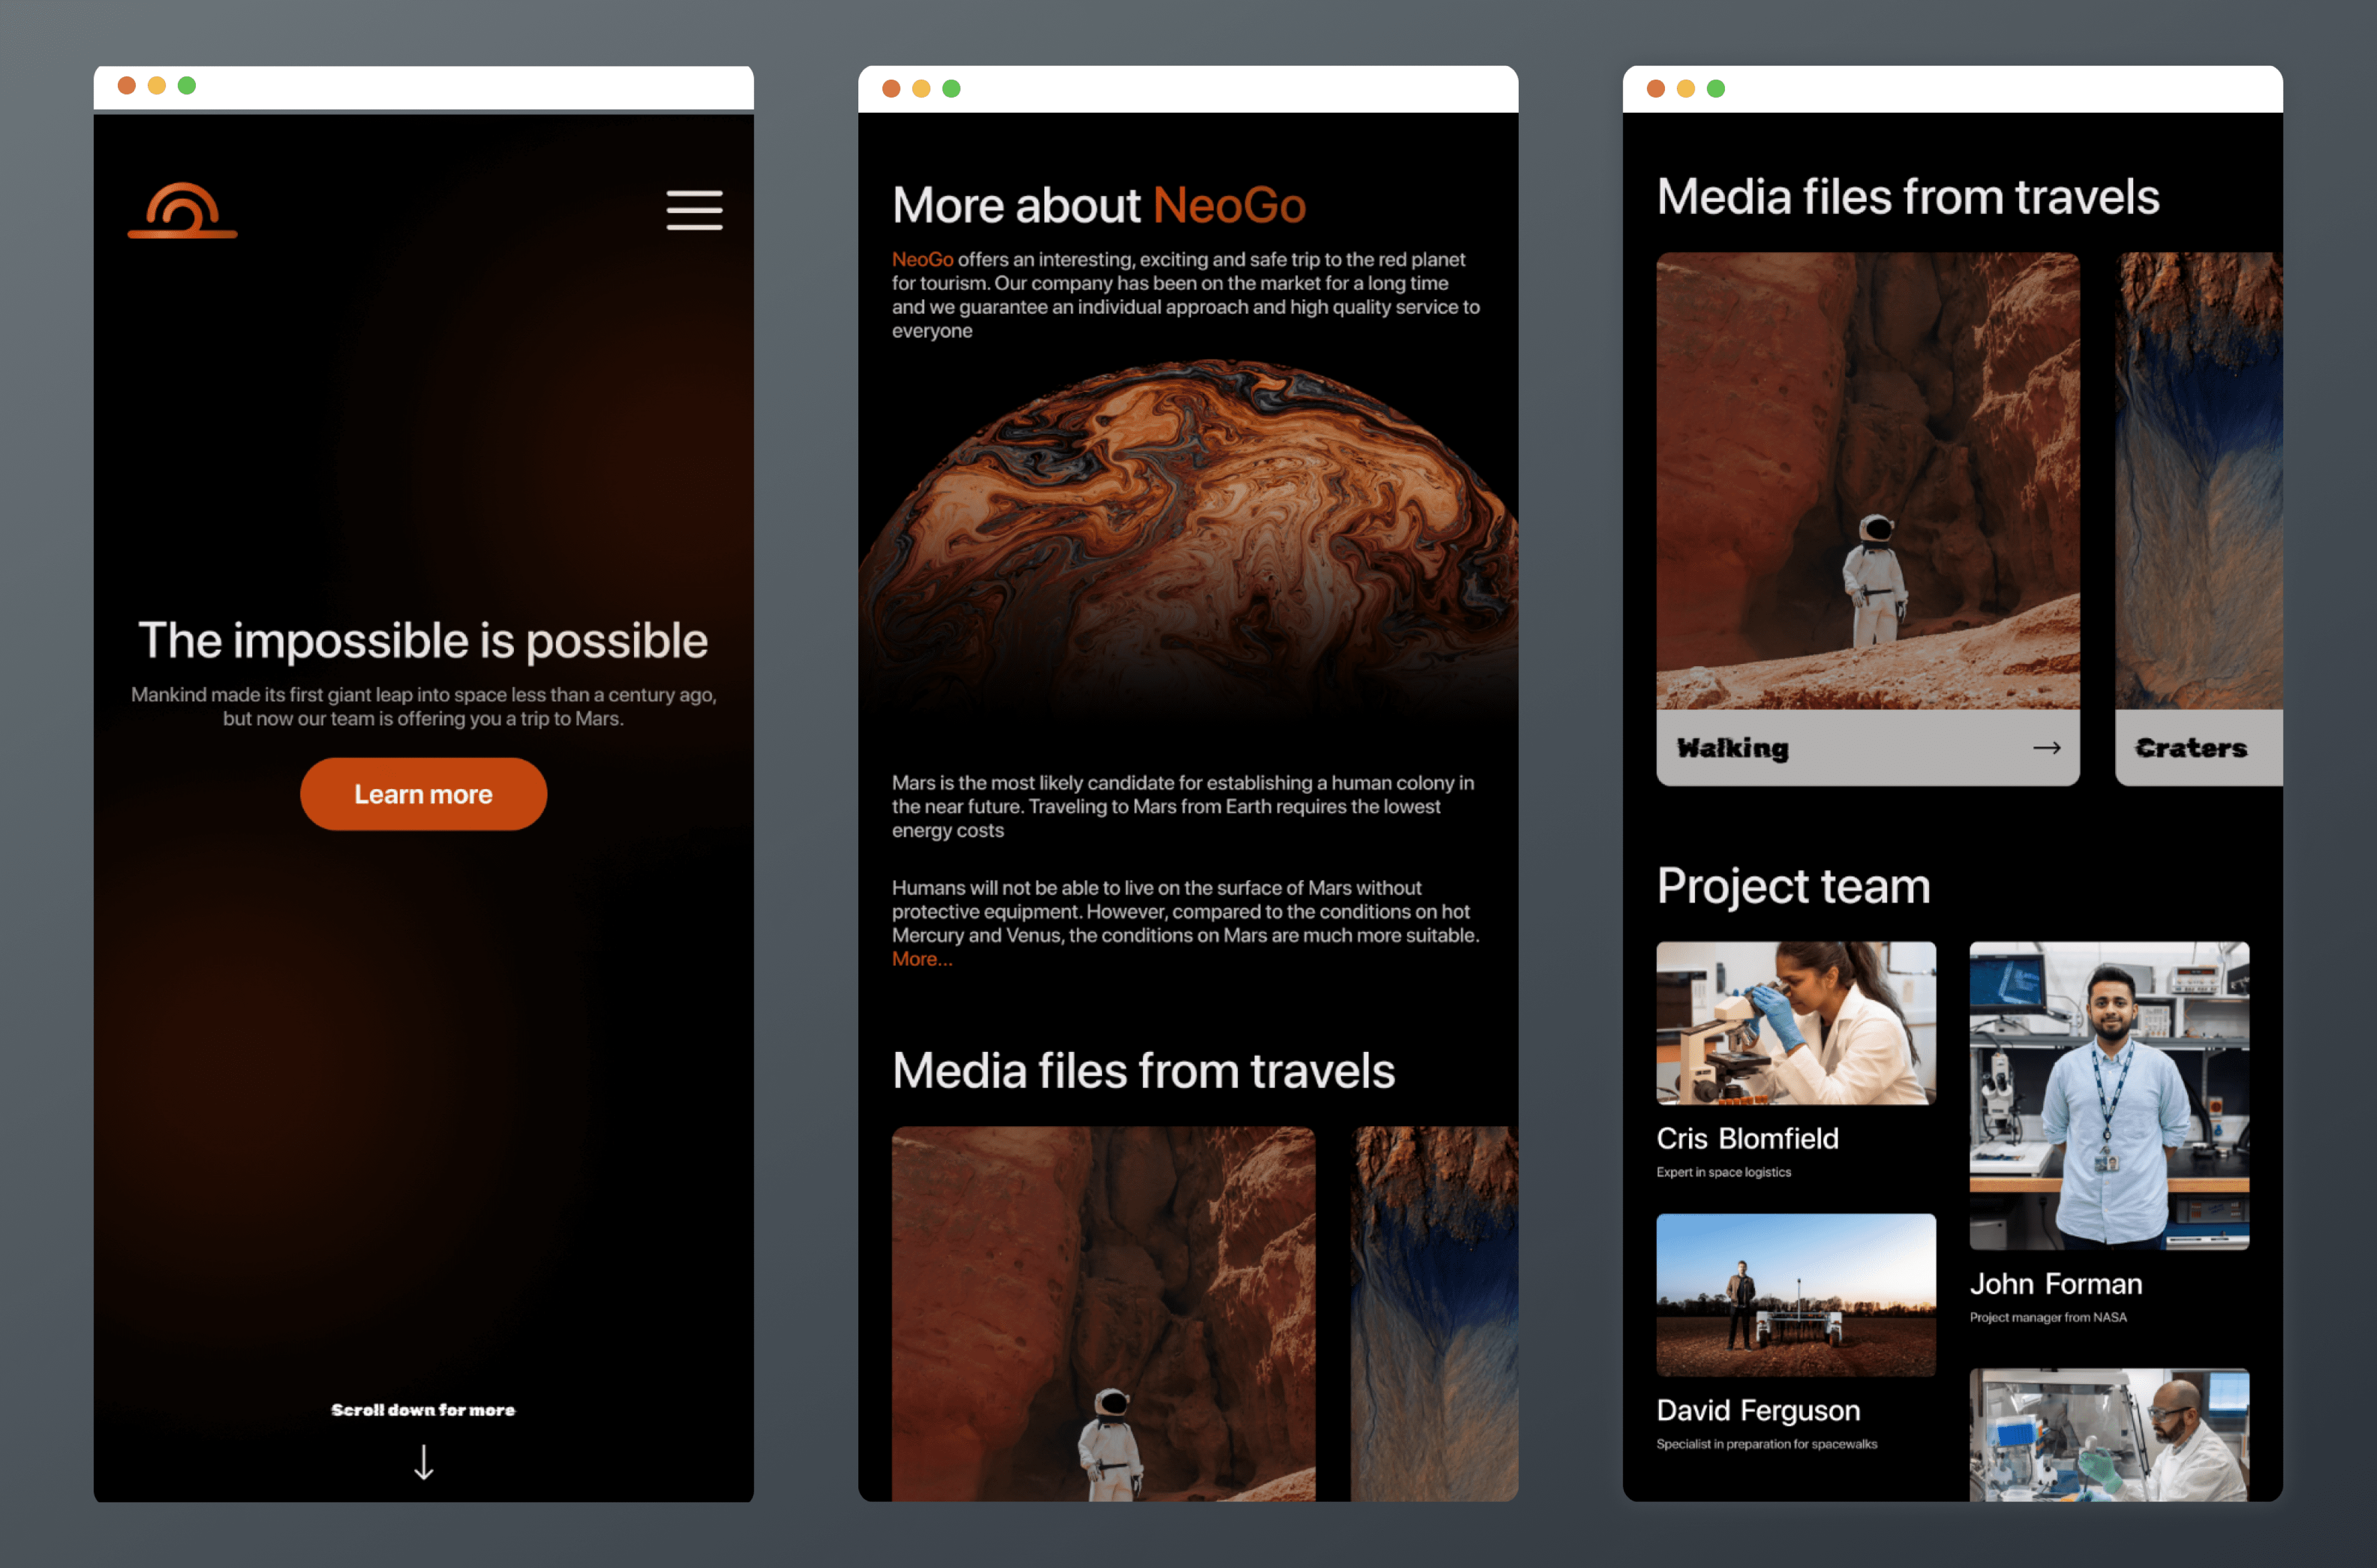Open the hamburger menu in left window
This screenshot has width=2377, height=1568.
click(694, 210)
